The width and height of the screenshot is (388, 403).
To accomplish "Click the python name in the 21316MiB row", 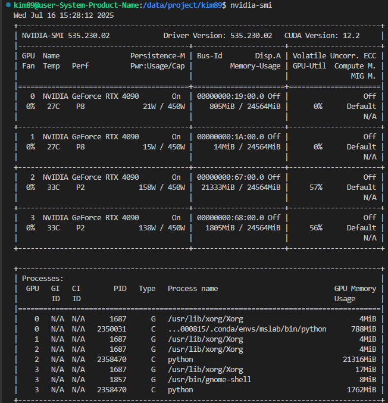I will (x=180, y=360).
